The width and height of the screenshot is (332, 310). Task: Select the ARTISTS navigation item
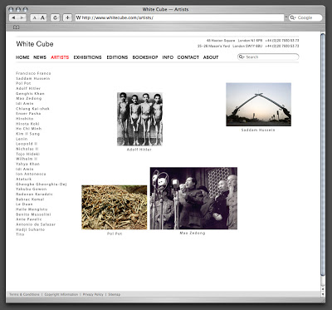[x=60, y=57]
